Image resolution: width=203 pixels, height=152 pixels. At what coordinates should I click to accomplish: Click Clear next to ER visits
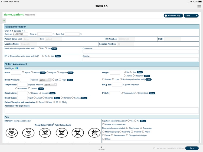click(x=58, y=56)
